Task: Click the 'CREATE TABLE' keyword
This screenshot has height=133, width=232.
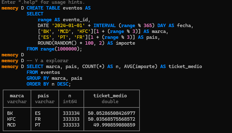Action: (43, 8)
